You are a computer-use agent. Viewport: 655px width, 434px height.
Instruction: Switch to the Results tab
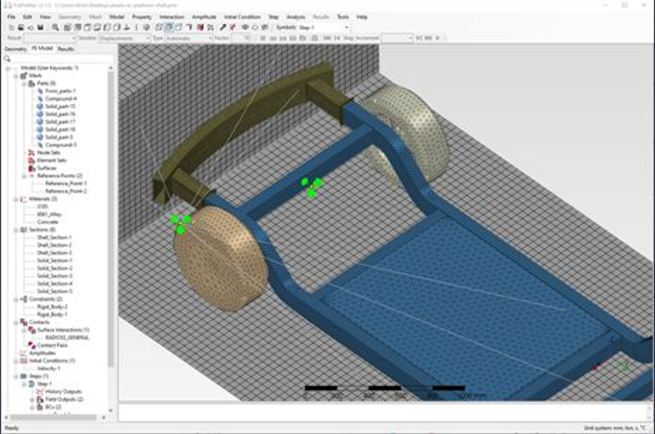(65, 49)
